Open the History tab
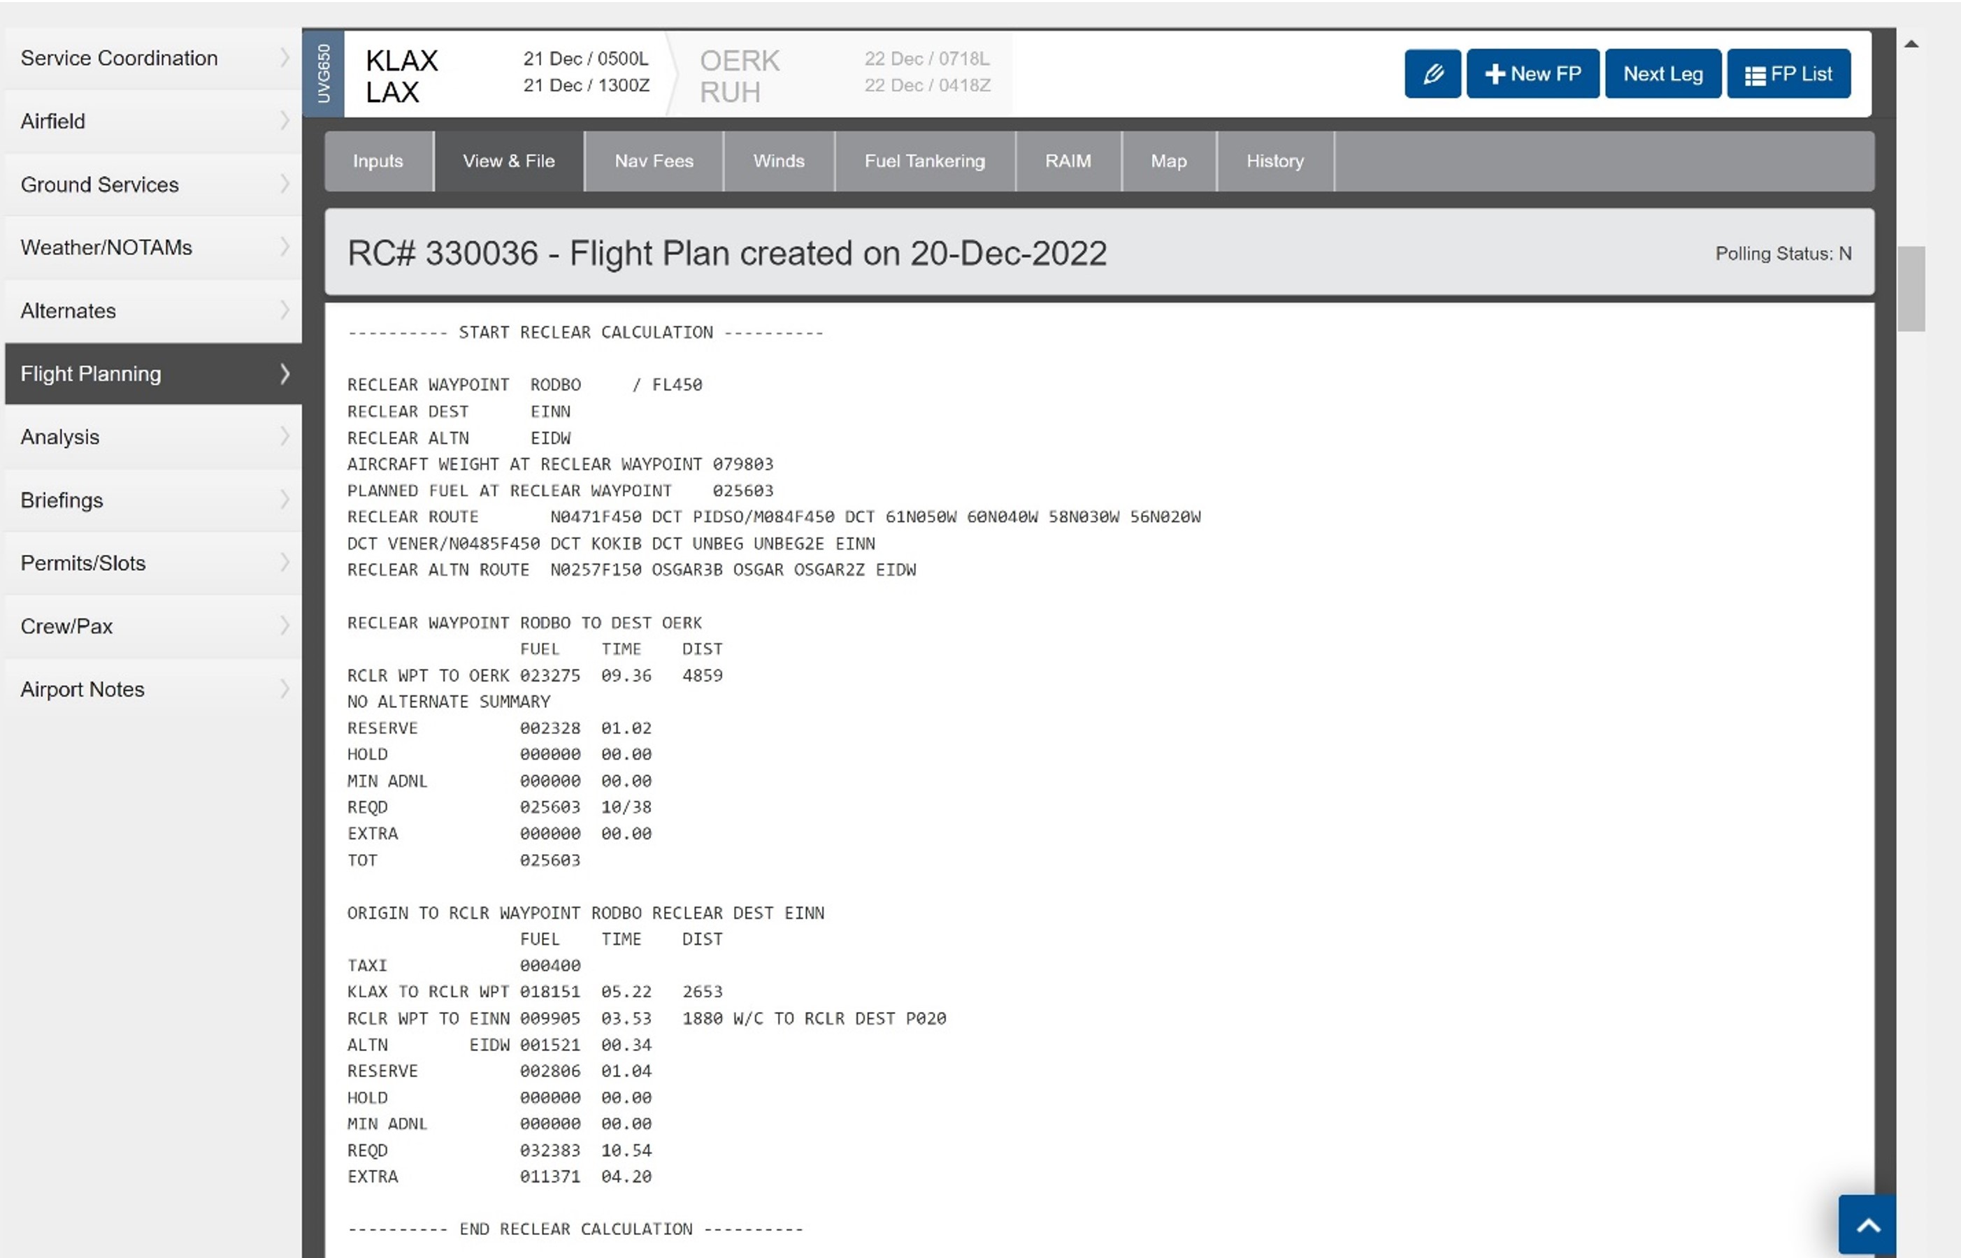The height and width of the screenshot is (1258, 1961). 1274,161
